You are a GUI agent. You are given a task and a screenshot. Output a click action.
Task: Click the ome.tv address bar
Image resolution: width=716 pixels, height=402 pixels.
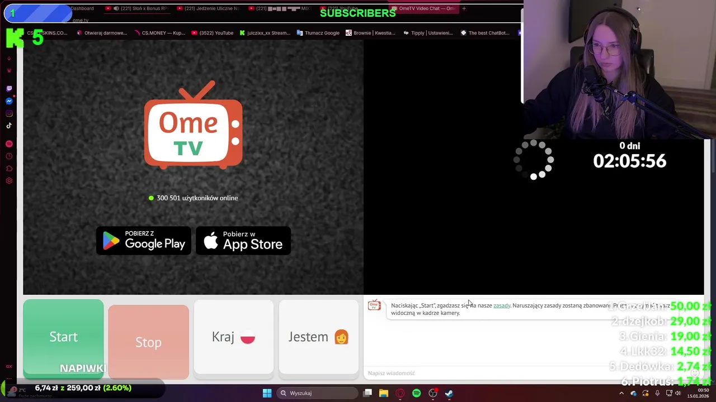[81, 21]
